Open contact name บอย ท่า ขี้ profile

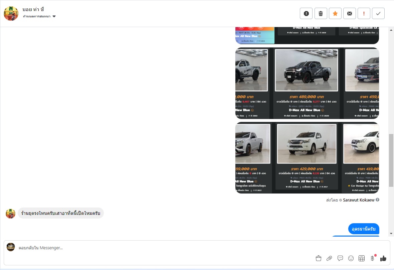click(33, 9)
